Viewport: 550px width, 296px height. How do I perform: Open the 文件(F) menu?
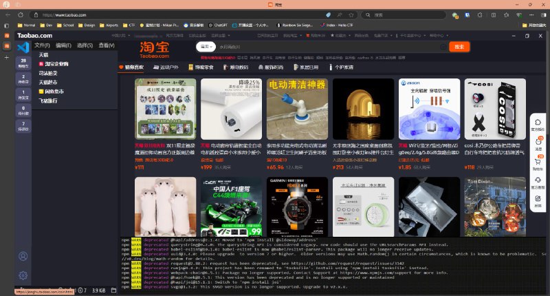point(42,45)
